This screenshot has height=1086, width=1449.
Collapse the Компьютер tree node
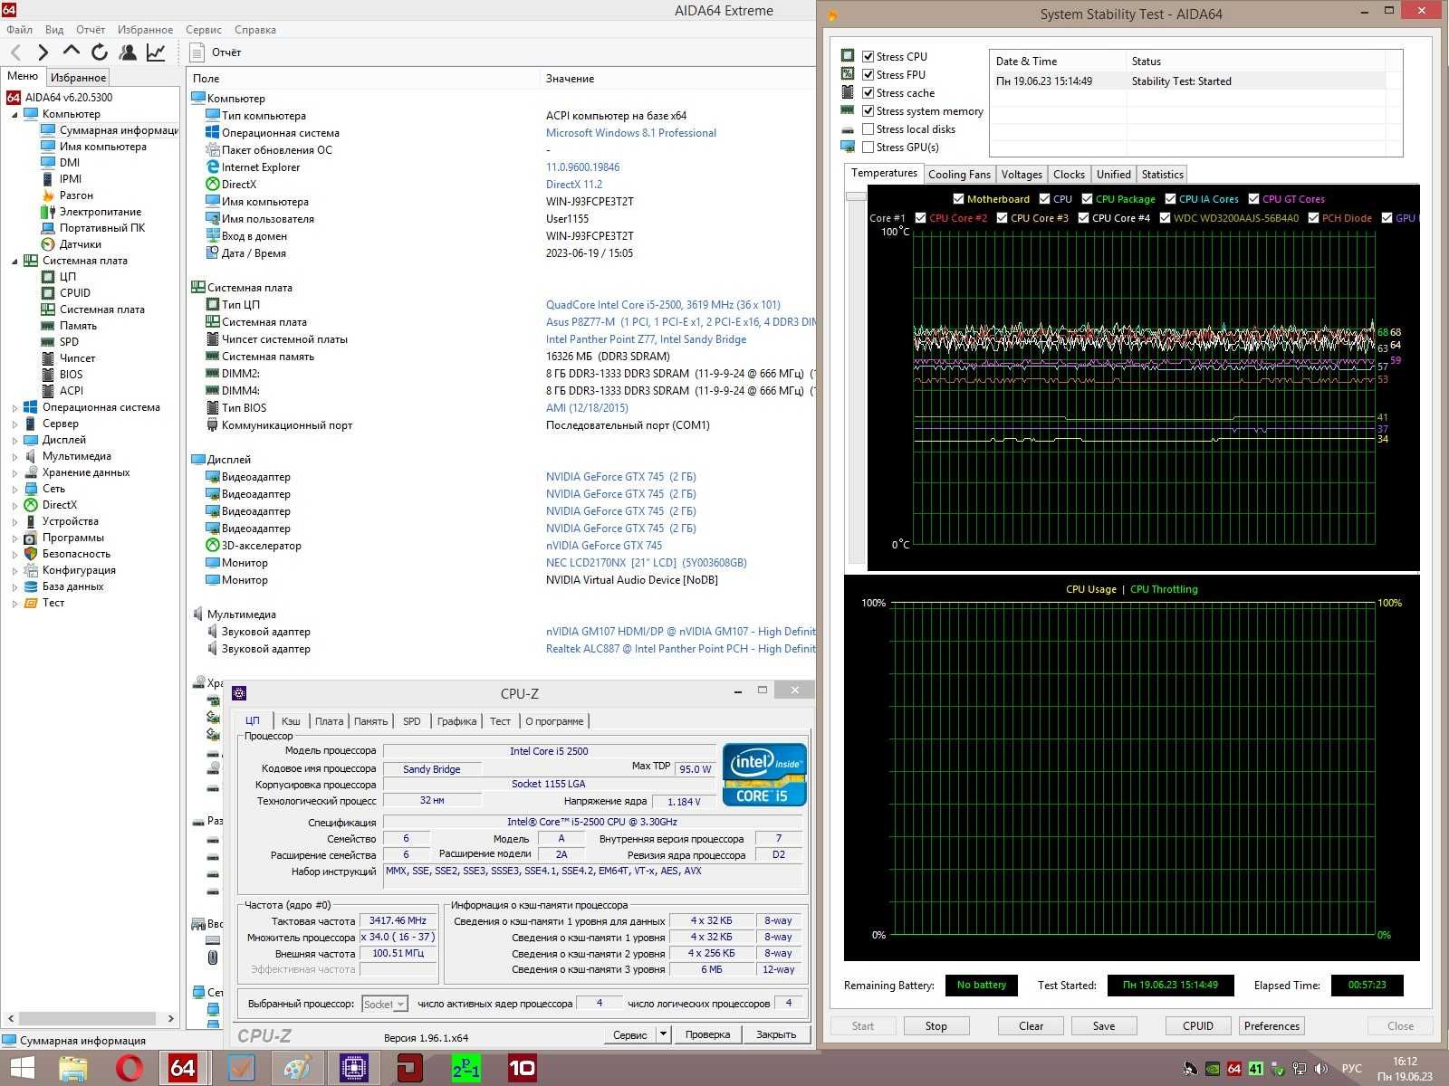pos(14,114)
